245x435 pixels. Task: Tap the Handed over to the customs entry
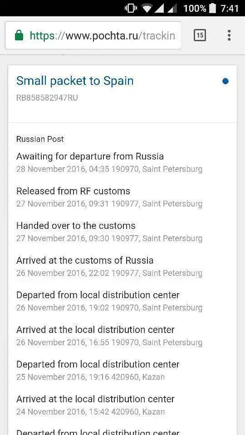click(x=109, y=232)
